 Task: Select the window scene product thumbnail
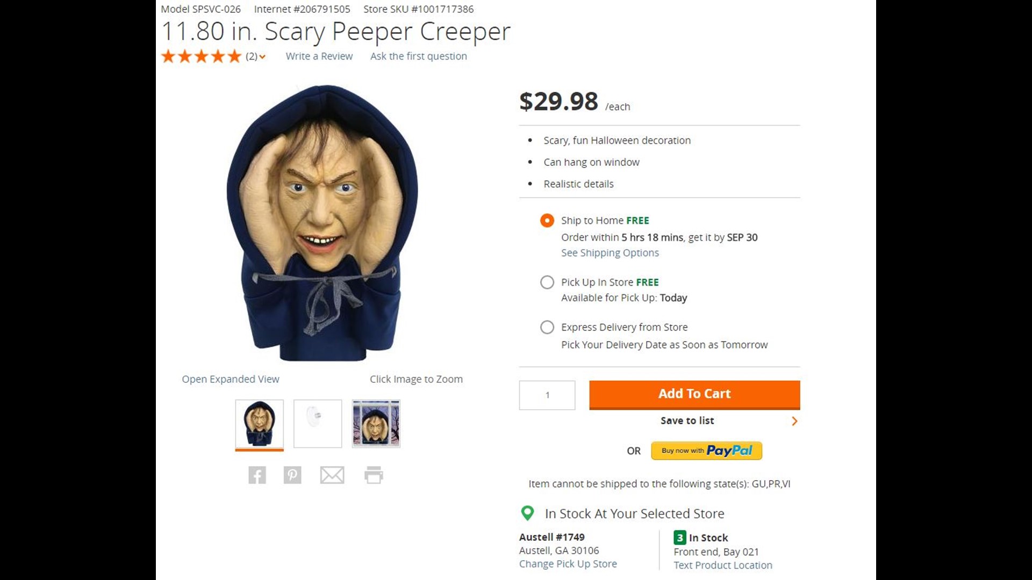(375, 423)
